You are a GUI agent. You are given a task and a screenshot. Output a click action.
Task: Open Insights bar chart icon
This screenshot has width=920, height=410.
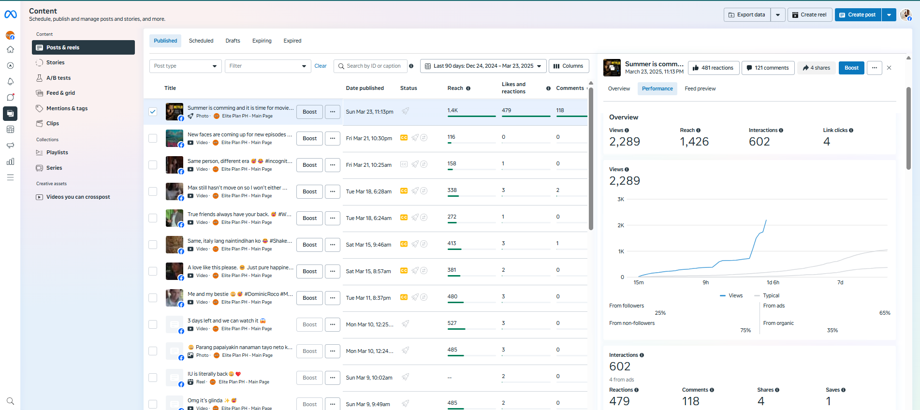click(x=10, y=161)
